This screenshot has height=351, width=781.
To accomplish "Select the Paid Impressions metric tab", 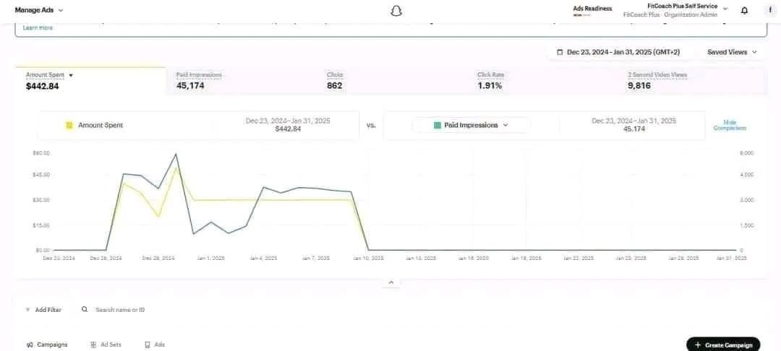I will point(199,80).
